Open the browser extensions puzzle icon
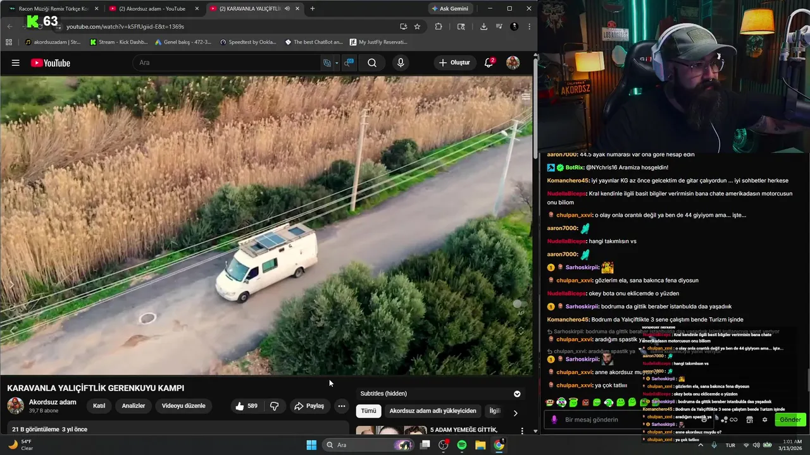810x455 pixels. coord(439,27)
